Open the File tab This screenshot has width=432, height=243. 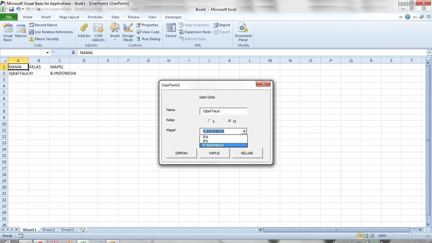click(x=9, y=17)
